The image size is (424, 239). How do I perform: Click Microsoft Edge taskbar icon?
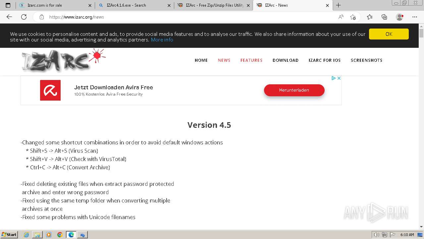click(x=71, y=235)
